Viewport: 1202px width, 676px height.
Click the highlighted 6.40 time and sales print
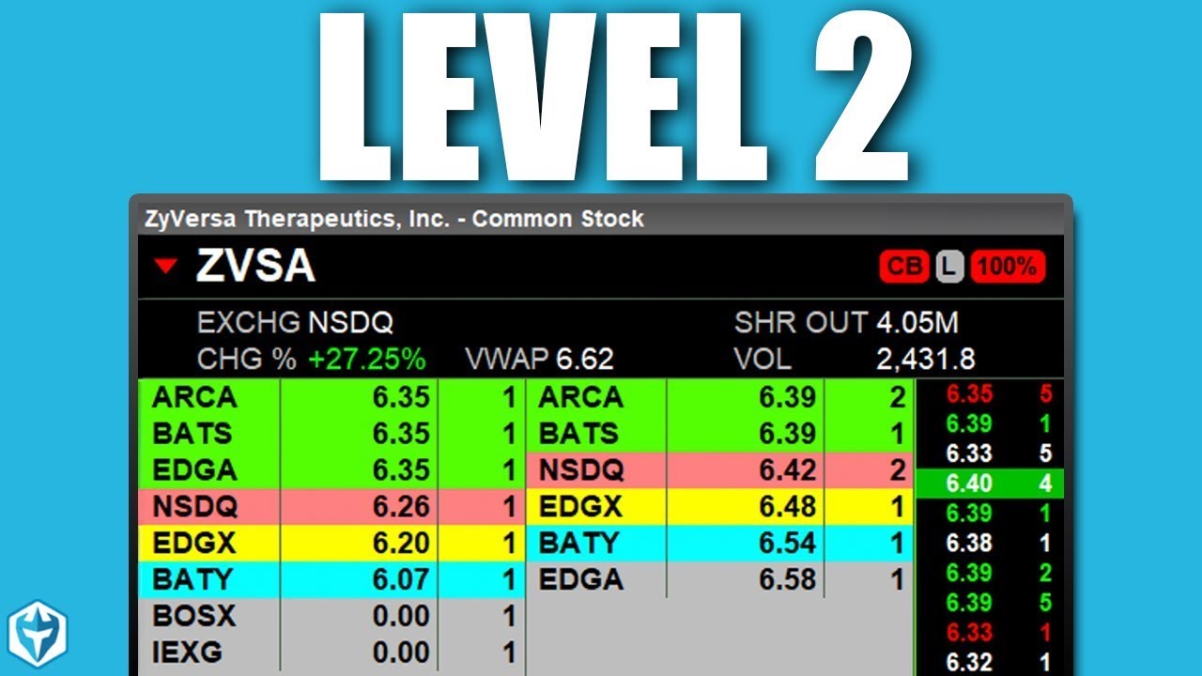(990, 484)
